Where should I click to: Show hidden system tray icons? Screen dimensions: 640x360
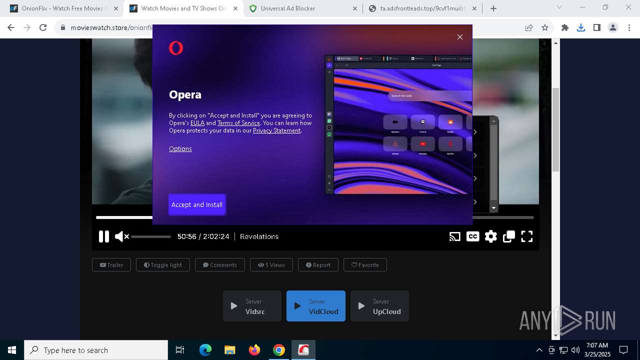(539, 350)
